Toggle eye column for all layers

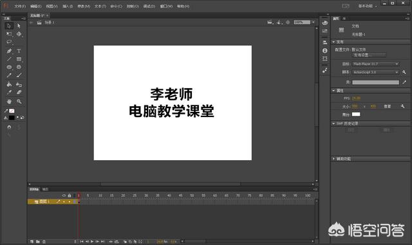pos(64,195)
